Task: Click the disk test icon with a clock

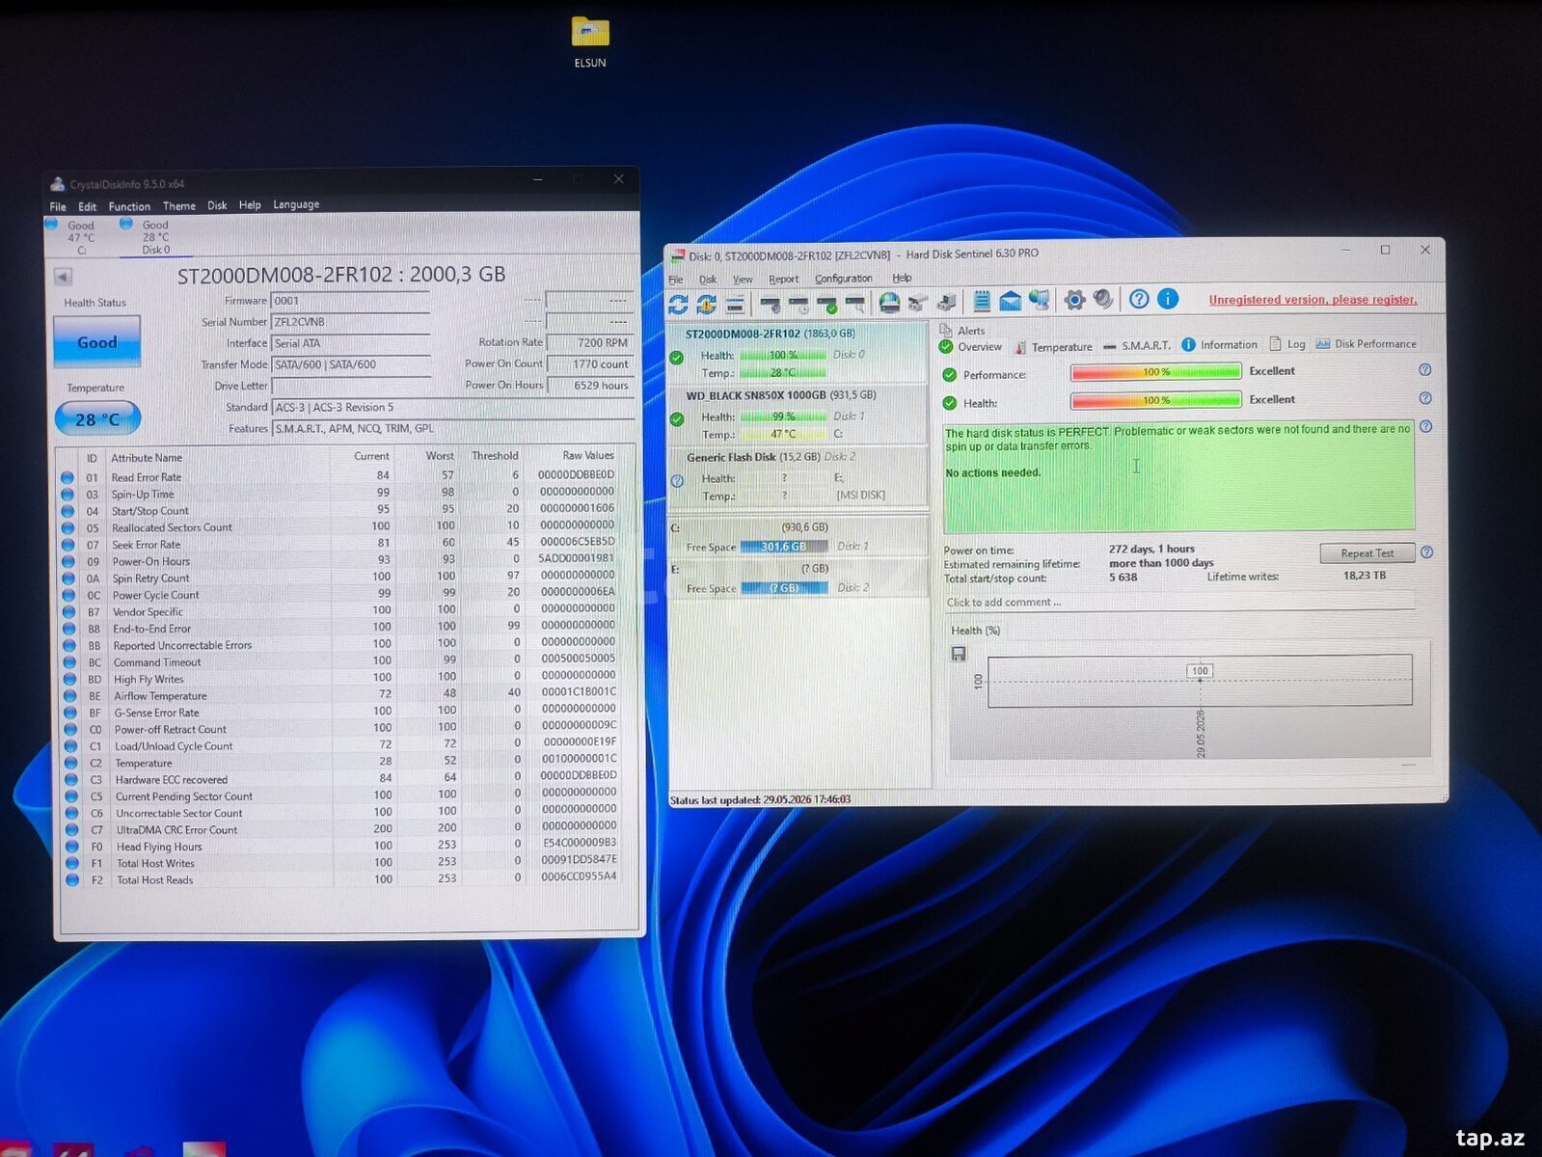Action: (798, 305)
